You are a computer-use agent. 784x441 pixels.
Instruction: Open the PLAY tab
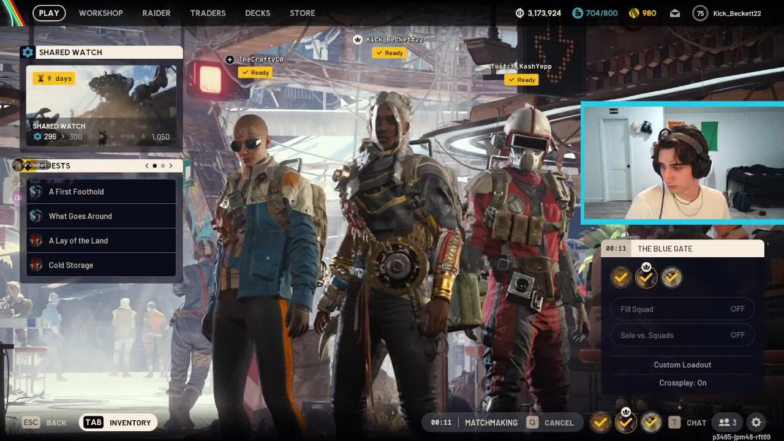tap(49, 13)
